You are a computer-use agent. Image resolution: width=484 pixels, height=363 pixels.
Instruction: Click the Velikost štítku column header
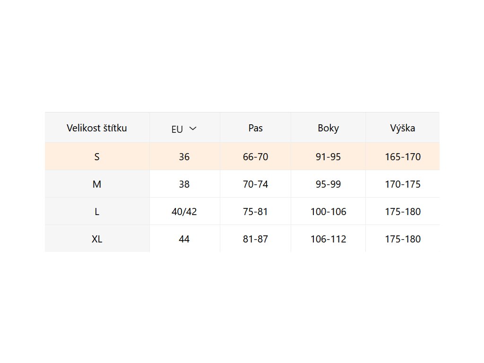(x=97, y=128)
